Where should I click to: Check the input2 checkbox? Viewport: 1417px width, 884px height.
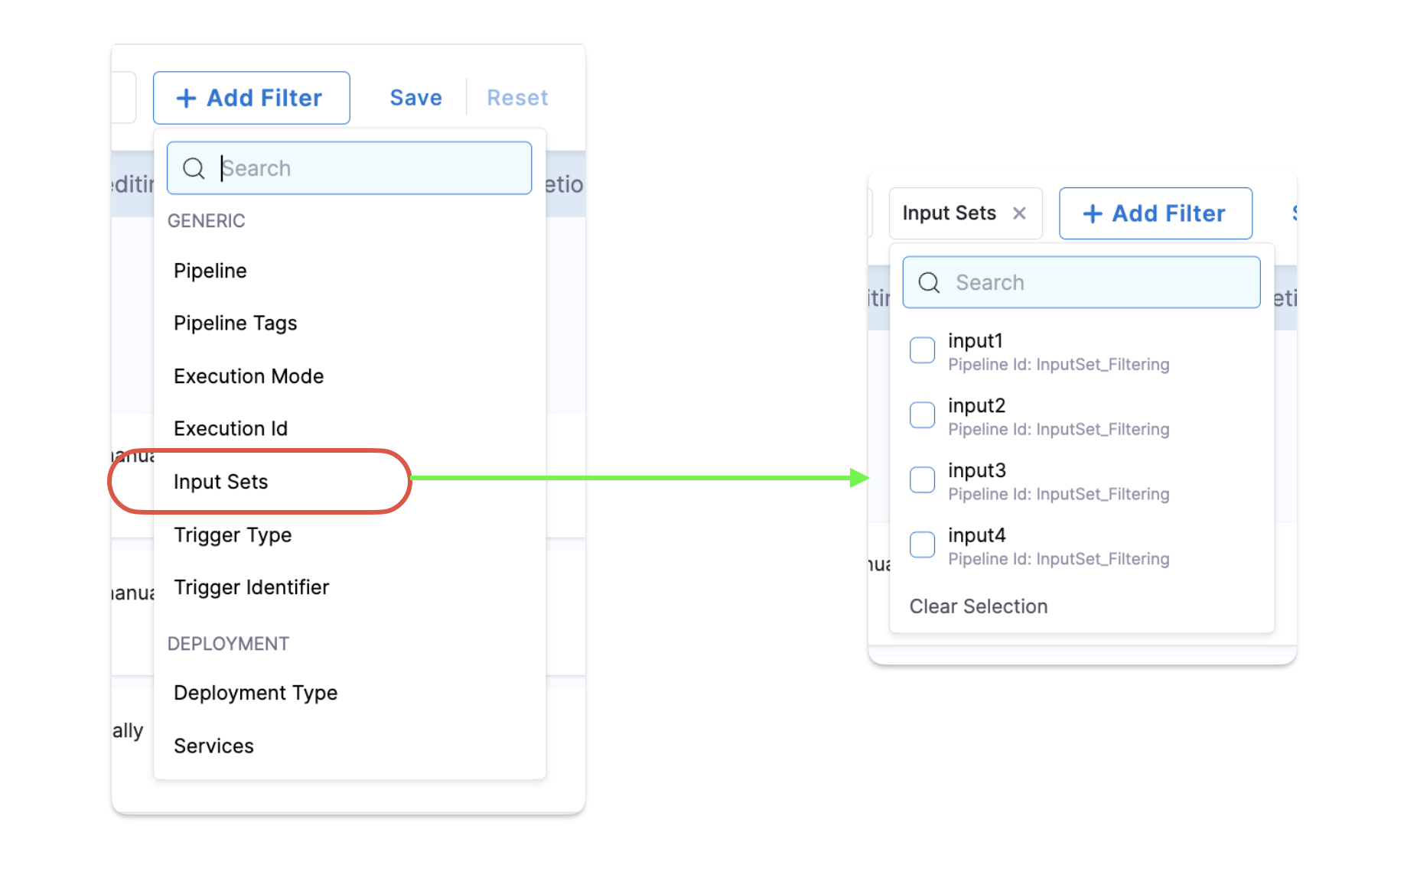[922, 415]
